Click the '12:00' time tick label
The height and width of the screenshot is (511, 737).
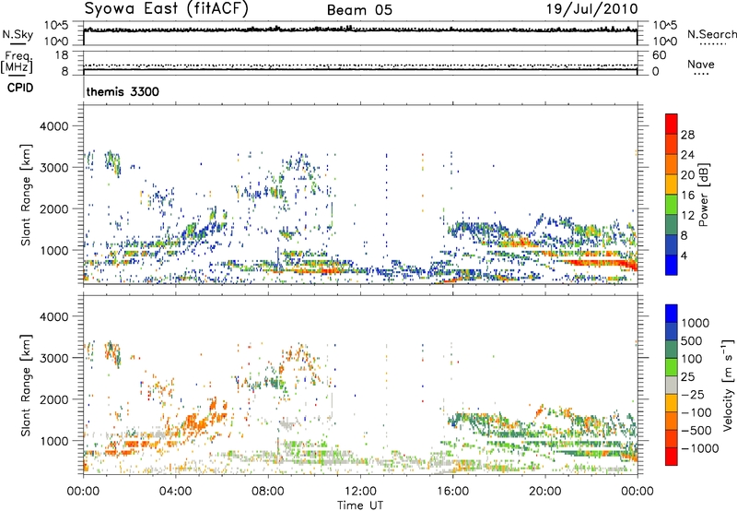coord(360,492)
